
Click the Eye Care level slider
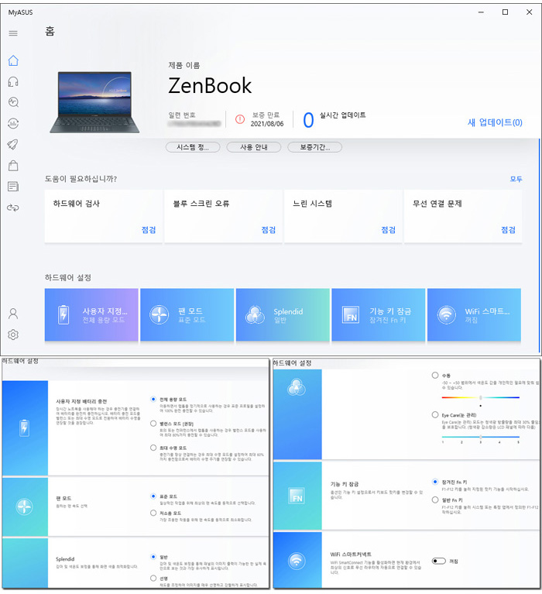tap(480, 437)
